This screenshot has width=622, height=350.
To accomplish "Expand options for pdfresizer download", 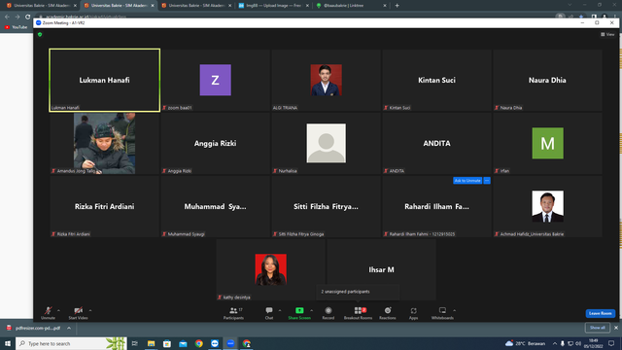I will [69, 329].
